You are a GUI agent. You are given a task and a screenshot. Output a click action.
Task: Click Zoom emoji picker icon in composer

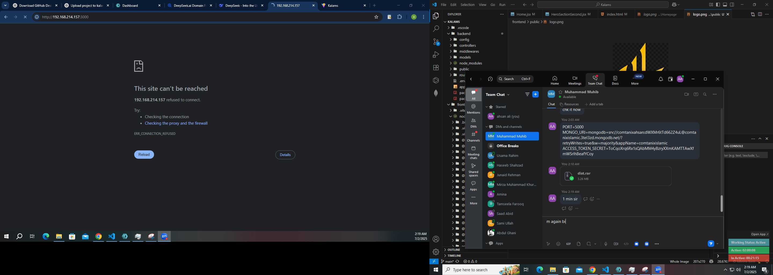(x=558, y=244)
